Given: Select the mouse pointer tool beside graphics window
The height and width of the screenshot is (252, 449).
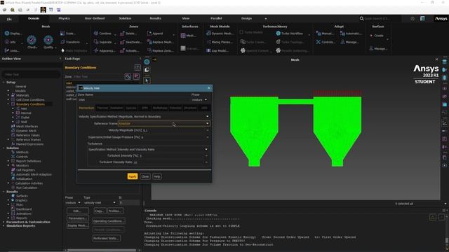Looking at the screenshot, I should [147, 80].
